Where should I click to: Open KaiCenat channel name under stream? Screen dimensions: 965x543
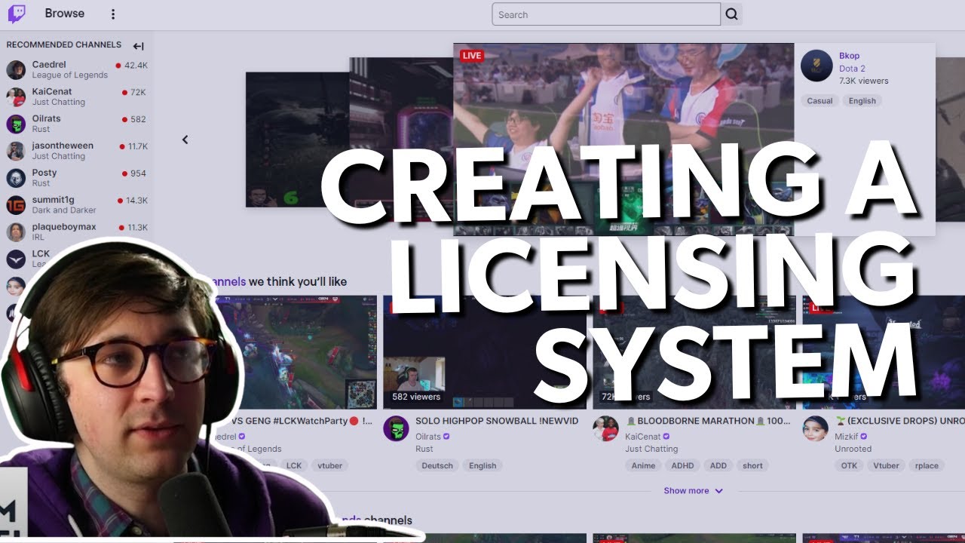(642, 437)
